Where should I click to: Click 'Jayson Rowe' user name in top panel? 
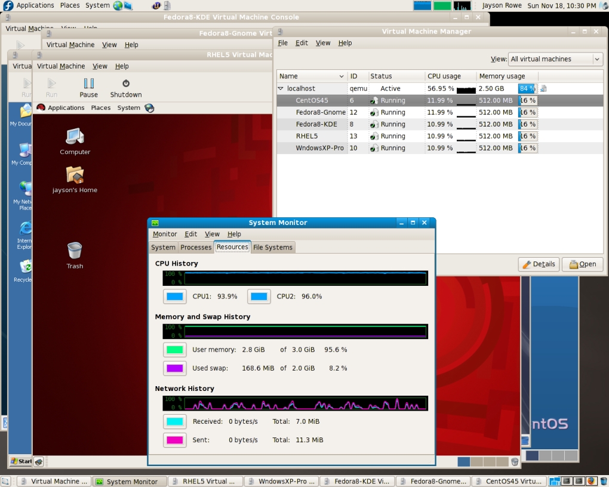pyautogui.click(x=502, y=6)
